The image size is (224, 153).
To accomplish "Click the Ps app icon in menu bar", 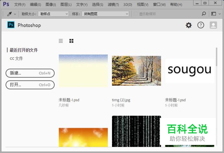I will pyautogui.click(x=6, y=4).
